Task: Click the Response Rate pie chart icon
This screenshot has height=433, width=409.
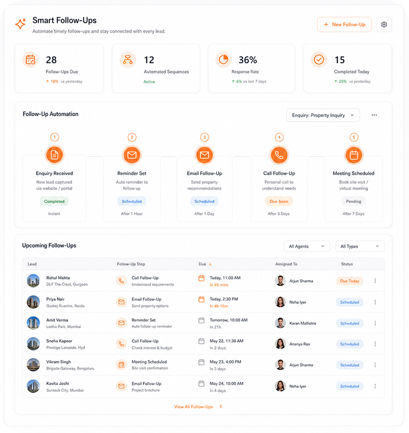Action: [x=223, y=60]
